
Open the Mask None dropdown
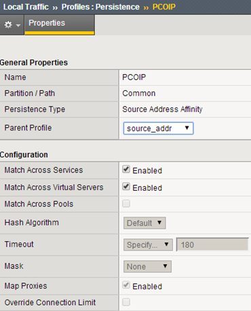tap(147, 266)
